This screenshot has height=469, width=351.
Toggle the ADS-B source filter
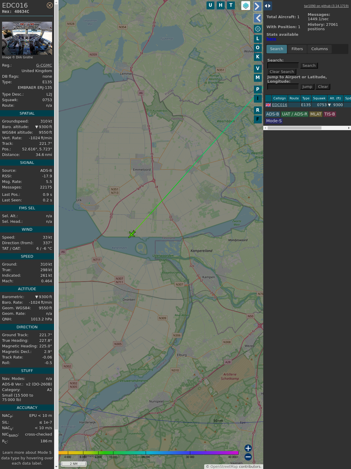coord(272,114)
